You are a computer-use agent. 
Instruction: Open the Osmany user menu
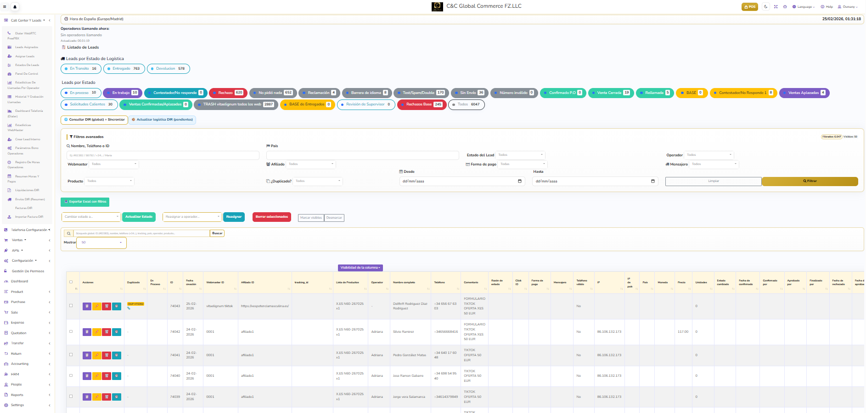[848, 6]
